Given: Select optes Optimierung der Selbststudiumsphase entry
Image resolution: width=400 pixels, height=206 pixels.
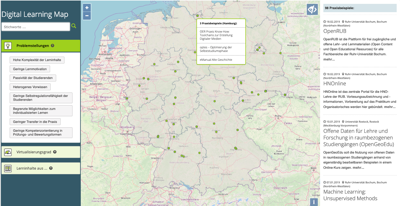Looking at the screenshot, I should click(216, 49).
